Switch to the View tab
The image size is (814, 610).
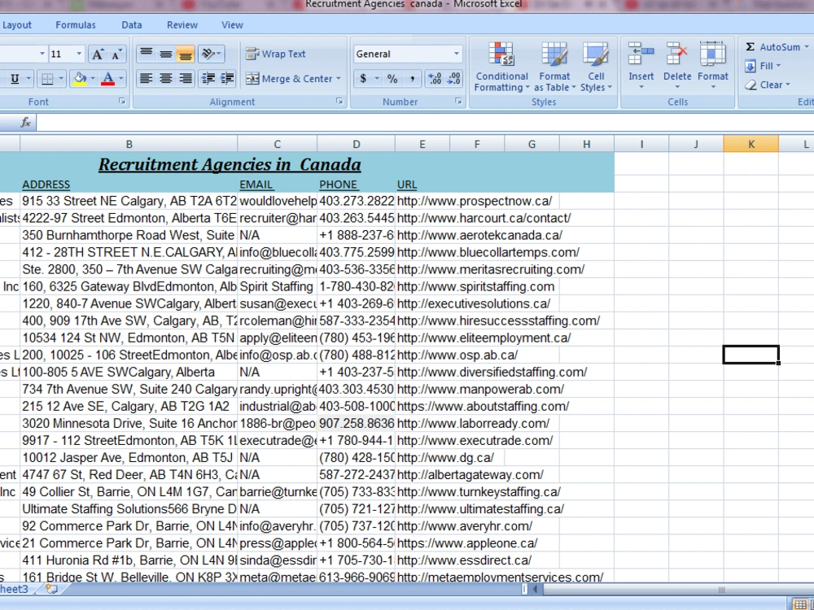tap(232, 25)
